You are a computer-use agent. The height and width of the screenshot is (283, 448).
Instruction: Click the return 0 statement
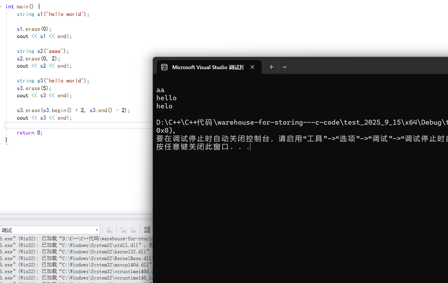[x=30, y=133]
